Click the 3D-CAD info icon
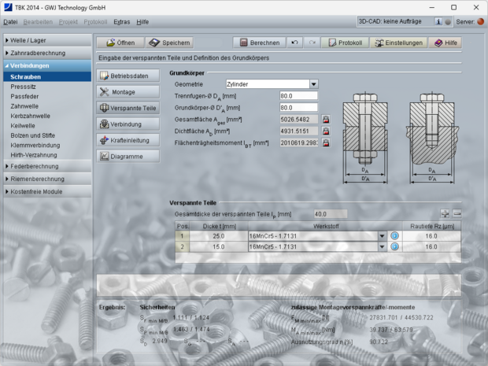Screen dimensions: 488x366 click(x=438, y=22)
